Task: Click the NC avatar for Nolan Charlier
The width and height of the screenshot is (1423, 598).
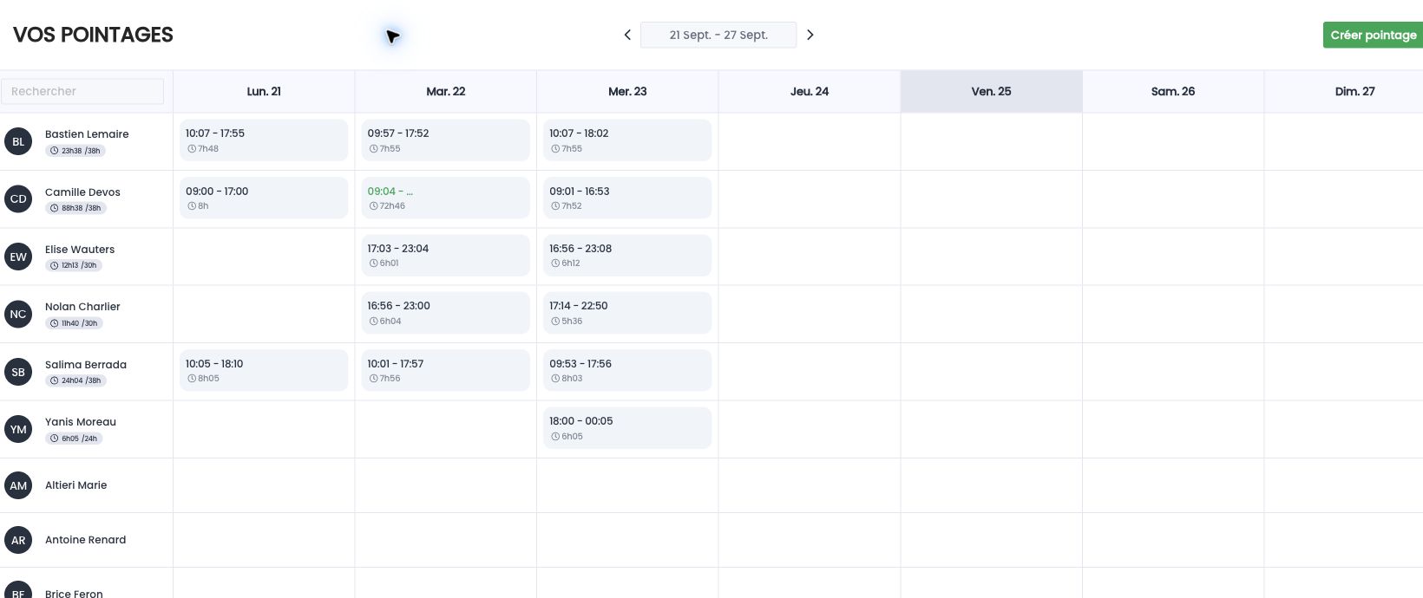Action: pos(18,314)
